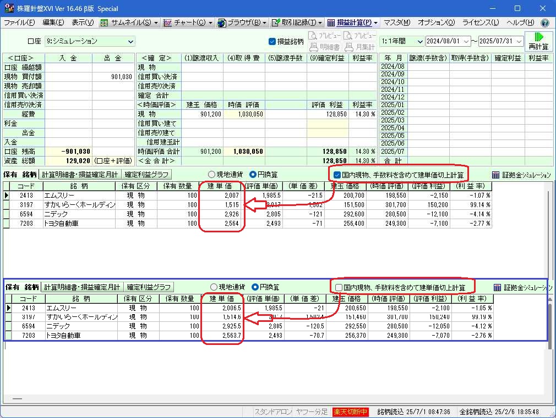Select 現地通貨 radio in upper holdings panel
556x418 pixels.
(212, 175)
